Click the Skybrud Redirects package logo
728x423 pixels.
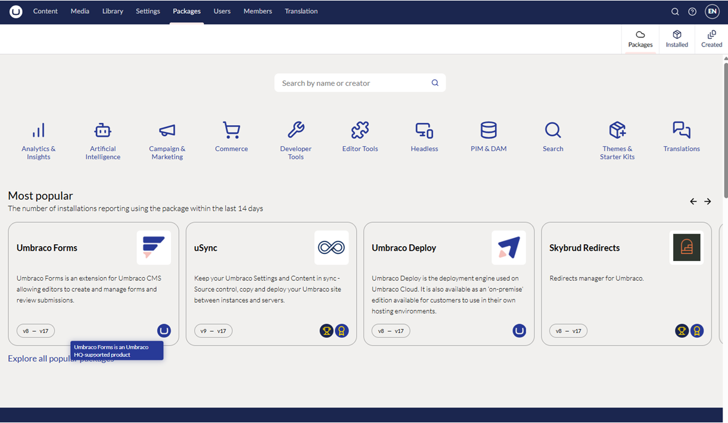(x=686, y=248)
